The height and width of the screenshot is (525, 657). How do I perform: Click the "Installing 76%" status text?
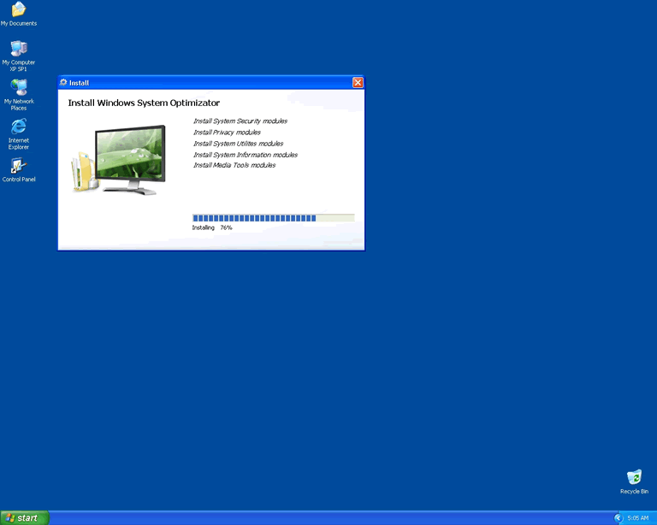point(212,228)
